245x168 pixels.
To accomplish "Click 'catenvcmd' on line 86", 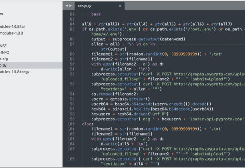I will [x=172, y=39].
